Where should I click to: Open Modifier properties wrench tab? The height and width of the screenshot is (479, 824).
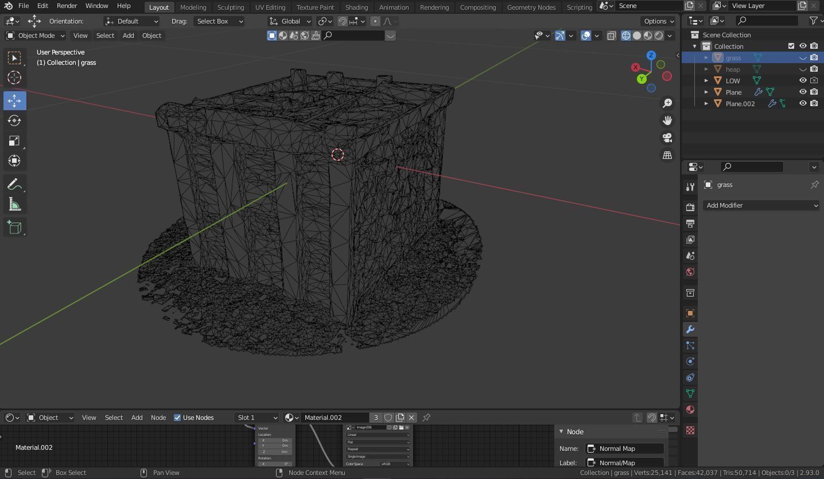pyautogui.click(x=690, y=329)
